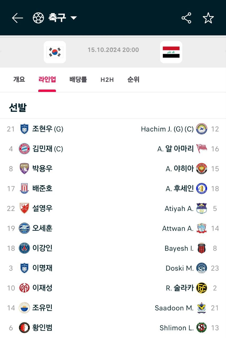This screenshot has width=226, height=338.
Task: Switch to the 순위 tab
Action: [x=133, y=79]
